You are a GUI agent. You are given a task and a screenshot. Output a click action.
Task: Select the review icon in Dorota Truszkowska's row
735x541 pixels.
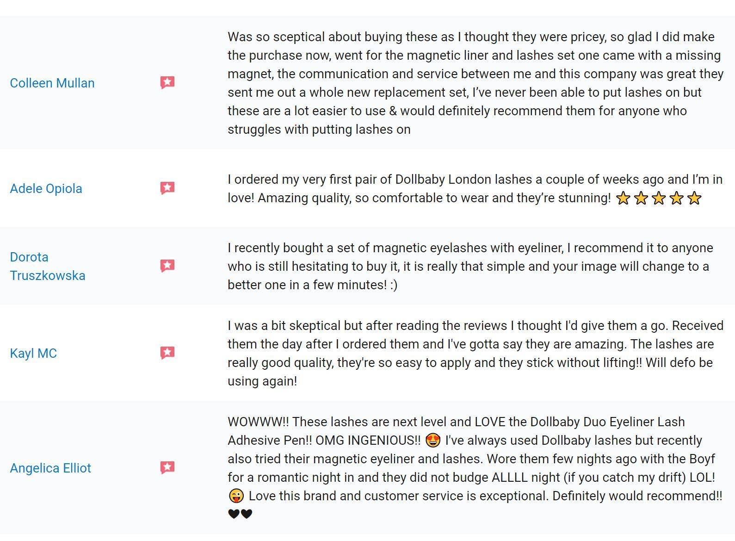(x=167, y=266)
